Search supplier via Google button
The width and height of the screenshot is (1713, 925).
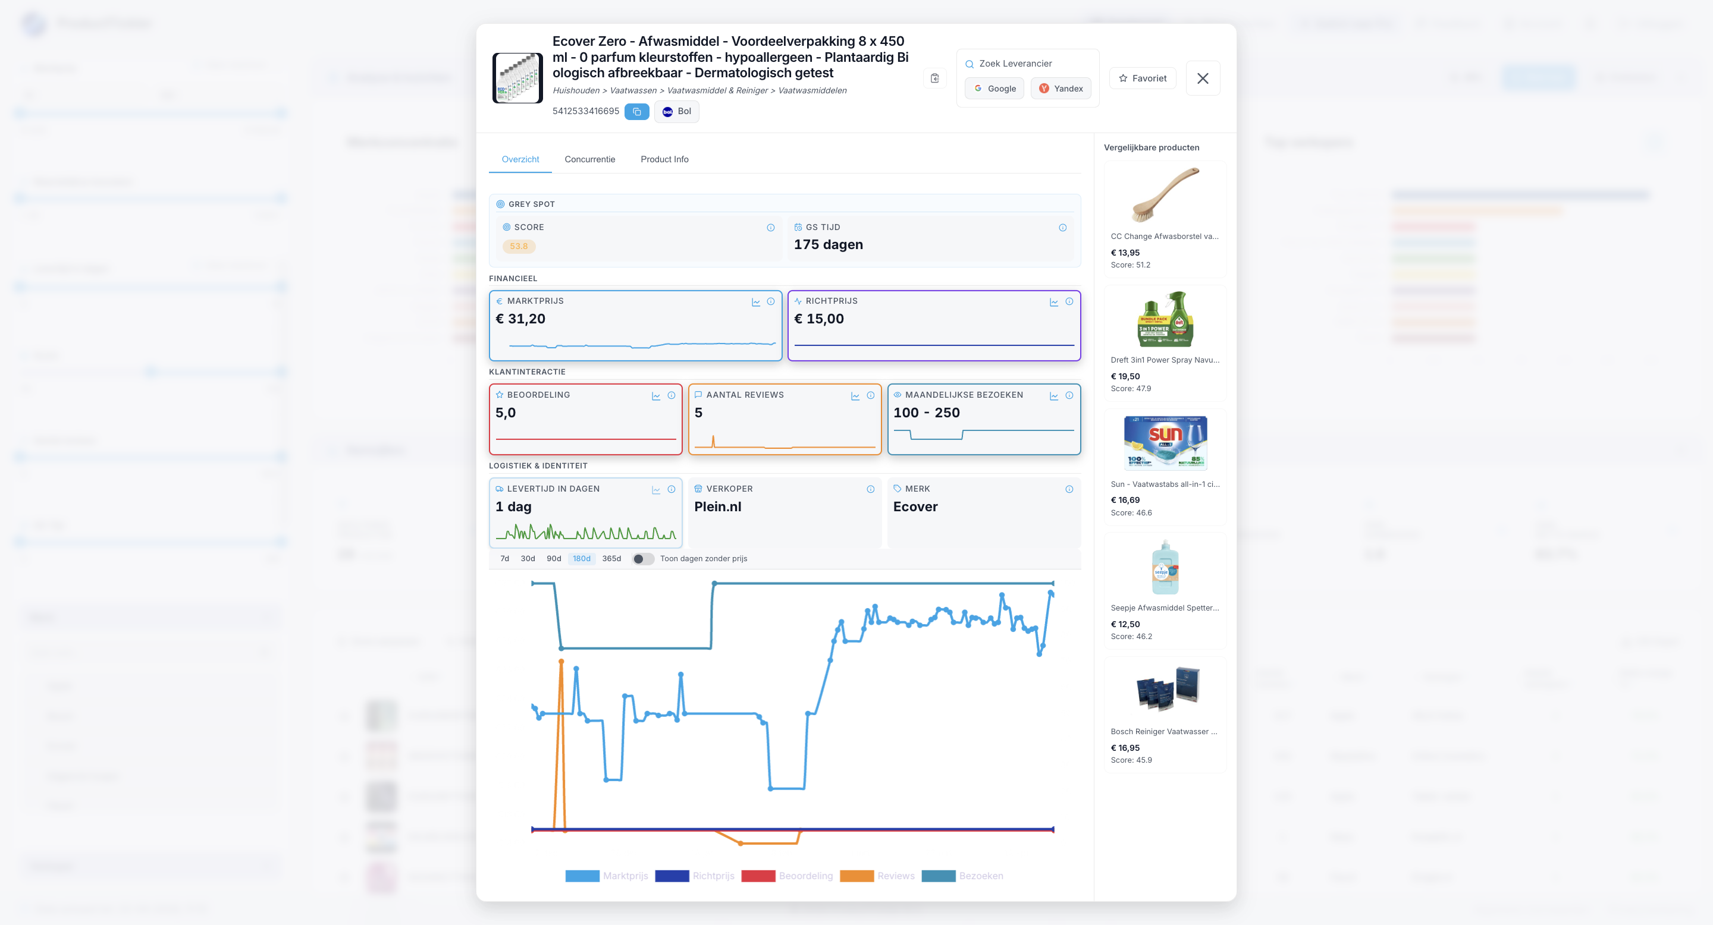point(994,89)
